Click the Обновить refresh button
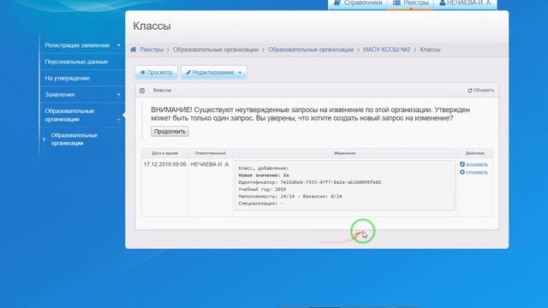 click(481, 90)
